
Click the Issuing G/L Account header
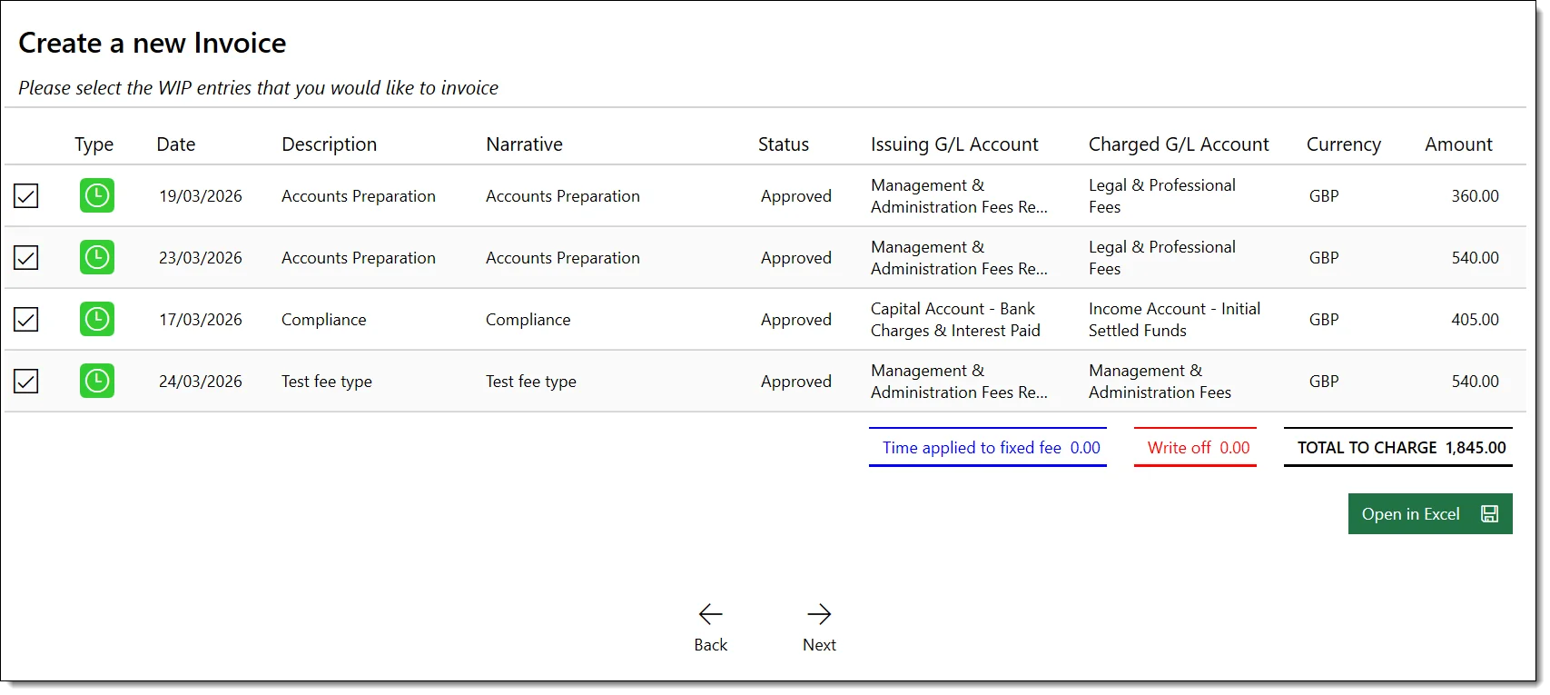[954, 144]
